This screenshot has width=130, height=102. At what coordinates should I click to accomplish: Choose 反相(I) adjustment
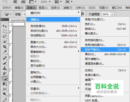tap(105, 70)
